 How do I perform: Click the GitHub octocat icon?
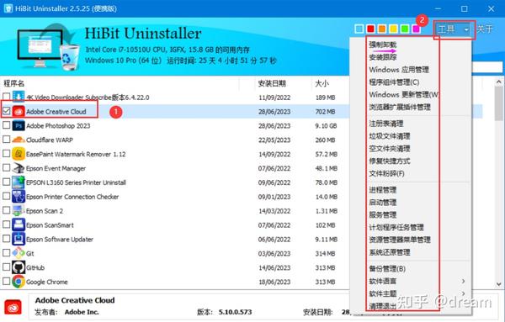click(x=19, y=267)
